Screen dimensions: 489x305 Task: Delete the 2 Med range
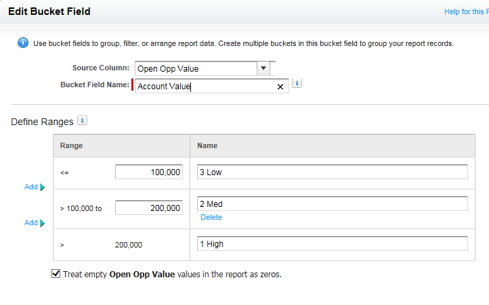pyautogui.click(x=211, y=217)
